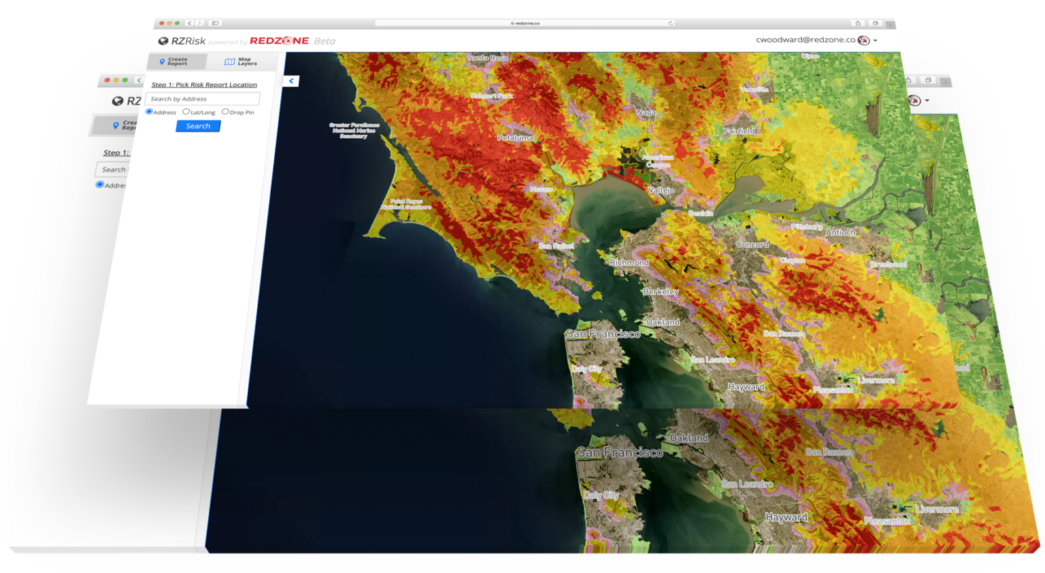Select the Create Report tab's location pin icon

click(162, 63)
